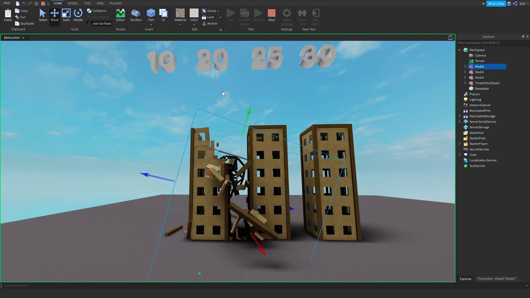This screenshot has width=530, height=298.
Task: Switch to the TEST ribbon tab
Action: pos(87,3)
